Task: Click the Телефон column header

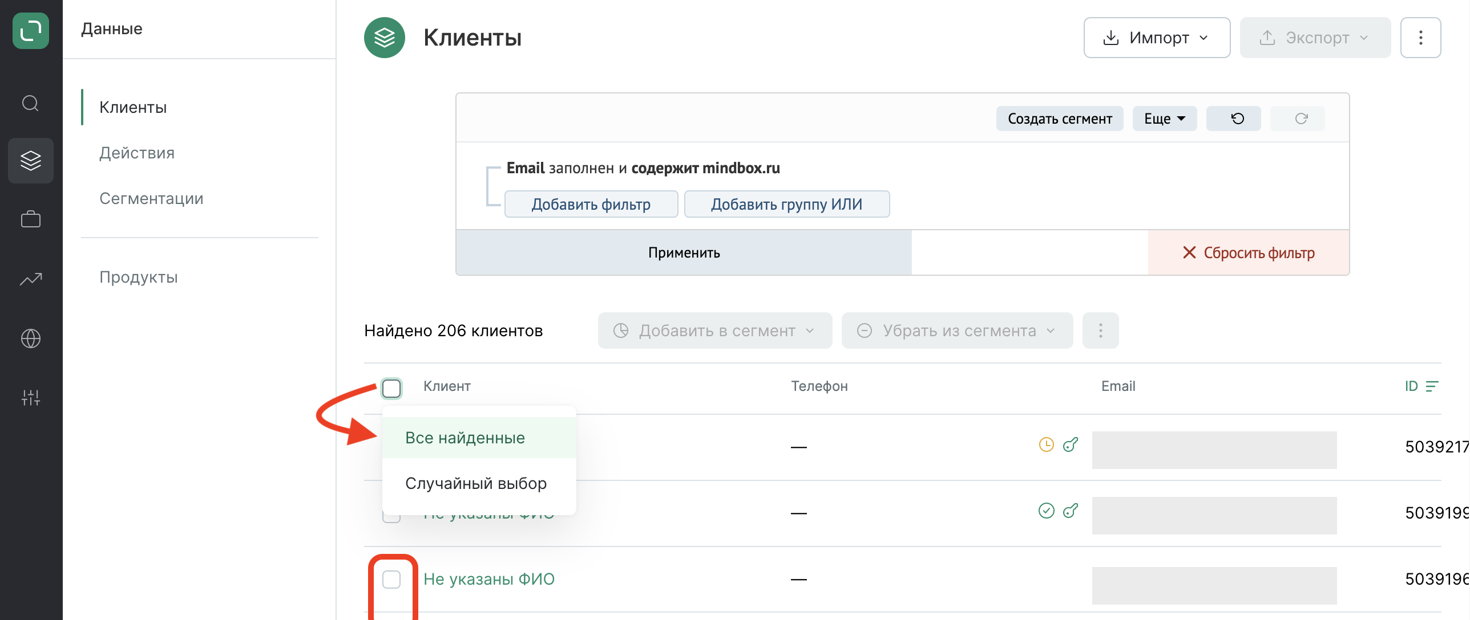Action: point(819,386)
